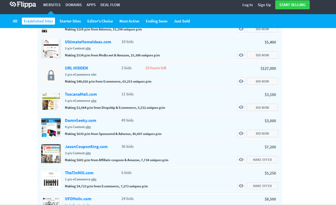
Task: Click the $3,100 price
Action: [x=270, y=95]
